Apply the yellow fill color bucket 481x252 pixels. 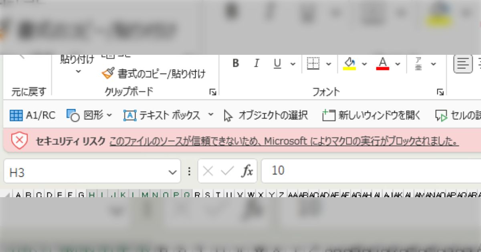point(350,64)
